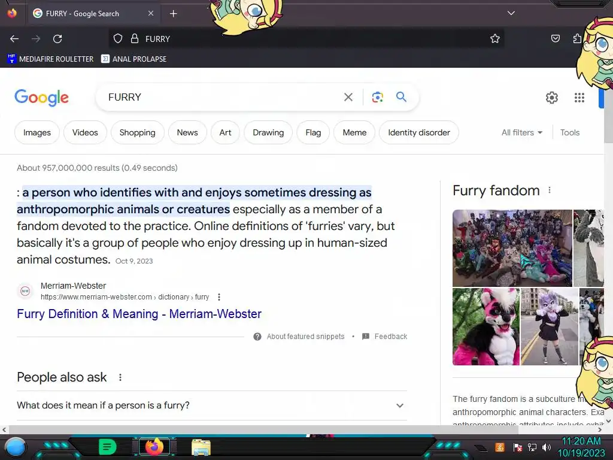This screenshot has height=460, width=613.
Task: Click the volume speaker tray icon
Action: coord(547,447)
